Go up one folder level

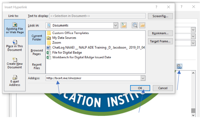coord(124,25)
